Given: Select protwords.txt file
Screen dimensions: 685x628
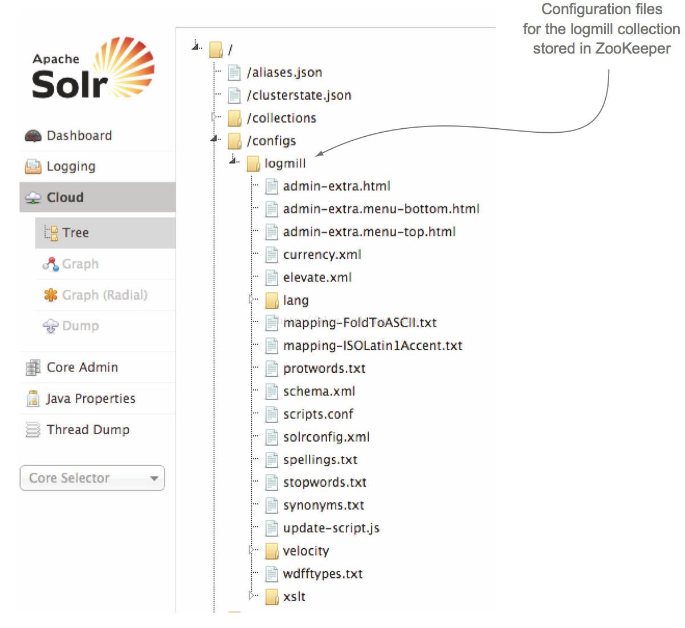Looking at the screenshot, I should (x=324, y=369).
